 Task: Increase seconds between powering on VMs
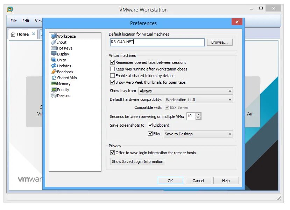(198, 114)
